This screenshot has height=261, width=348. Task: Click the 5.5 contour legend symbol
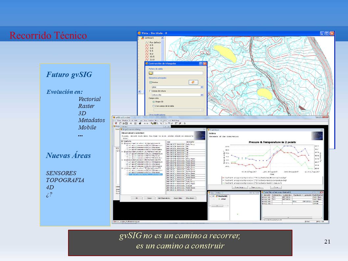[147, 51]
